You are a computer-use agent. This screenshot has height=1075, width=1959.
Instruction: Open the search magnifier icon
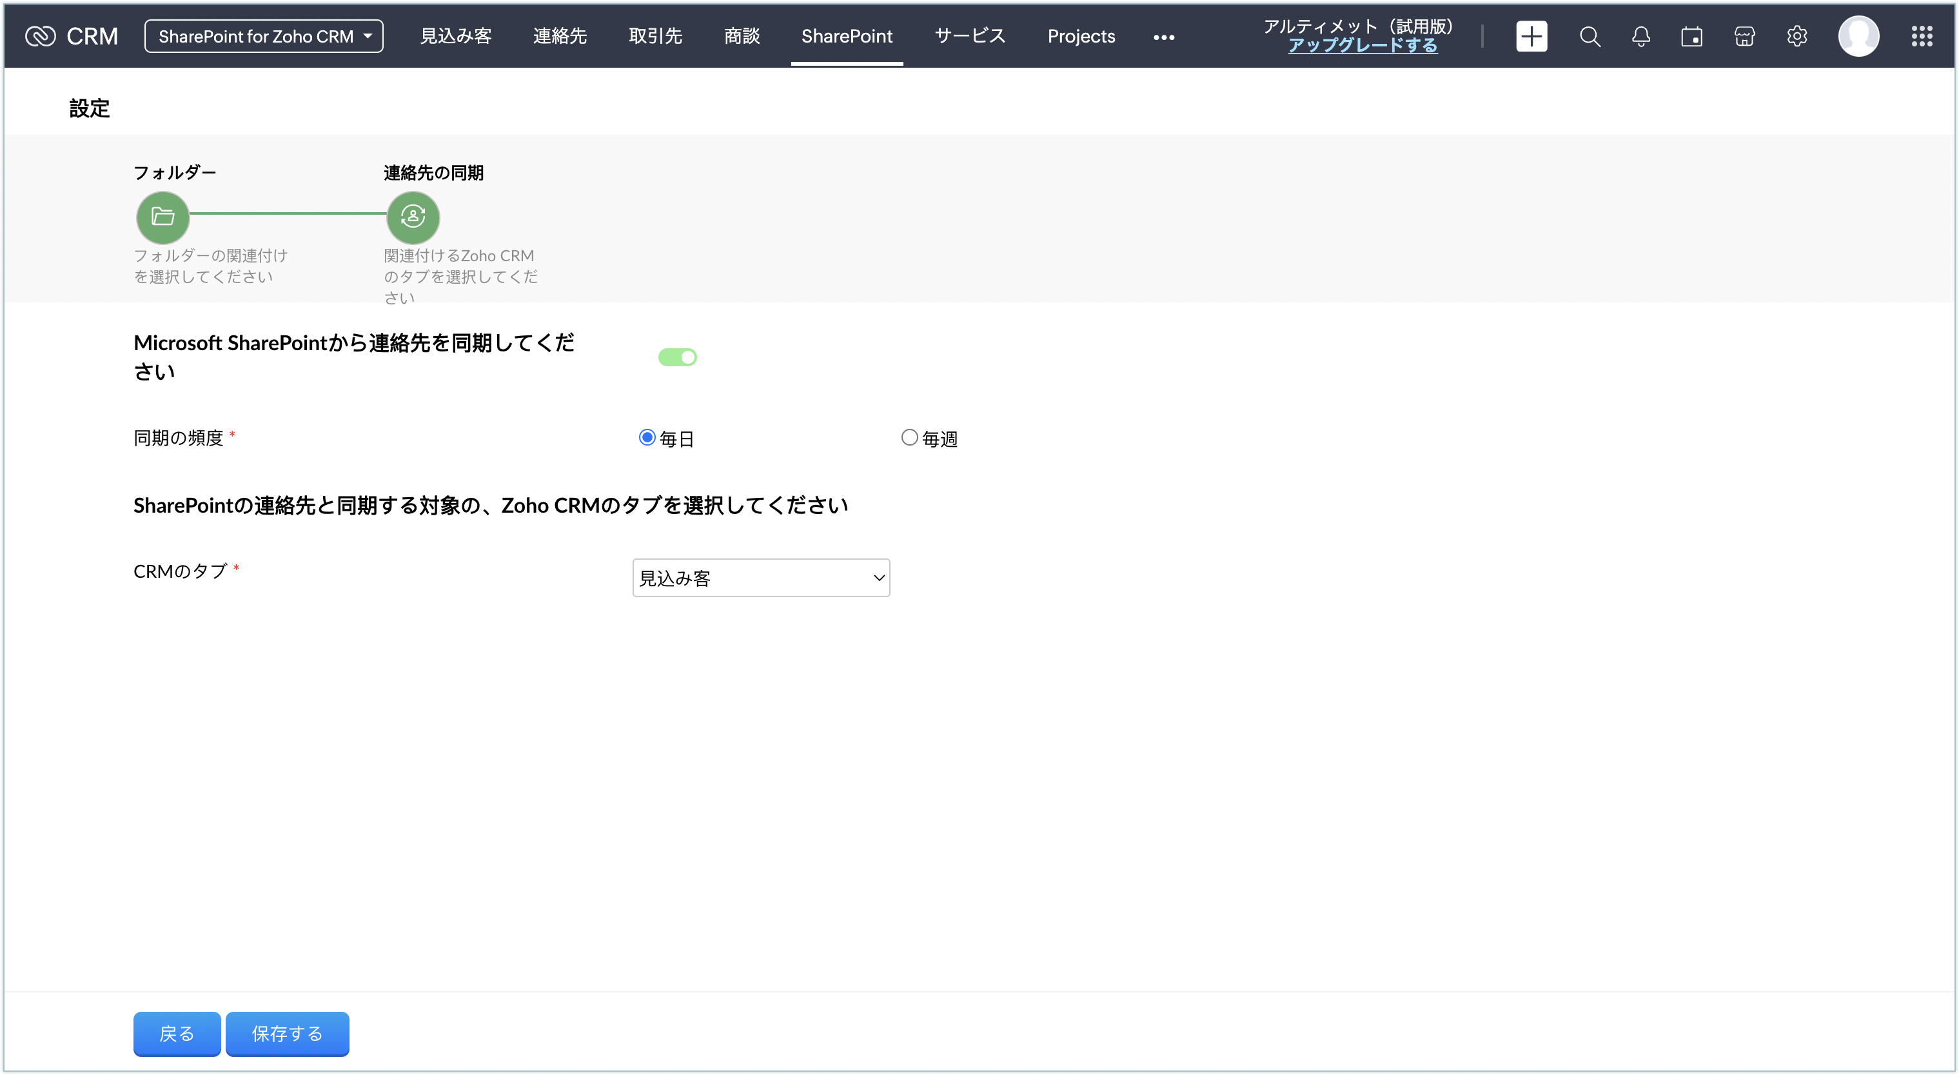click(x=1590, y=35)
